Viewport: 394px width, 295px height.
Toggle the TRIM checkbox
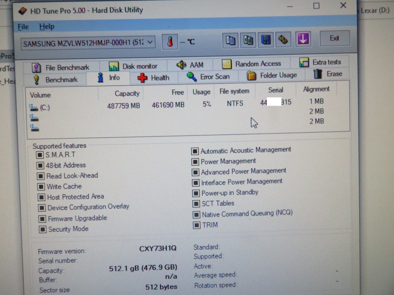pos(197,225)
